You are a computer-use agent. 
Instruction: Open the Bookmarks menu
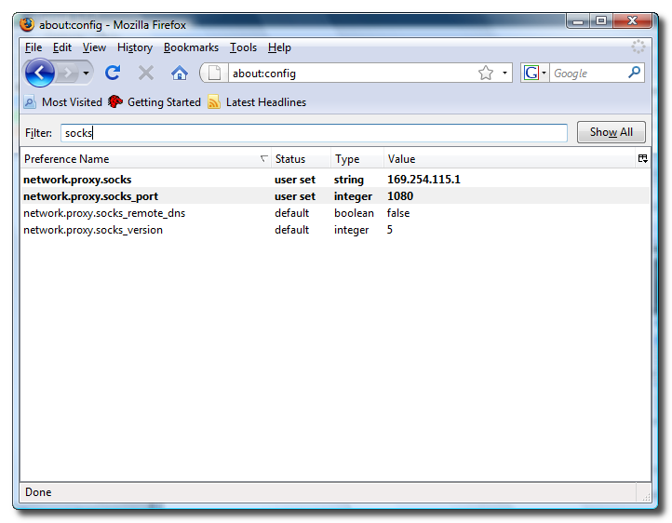pos(191,47)
